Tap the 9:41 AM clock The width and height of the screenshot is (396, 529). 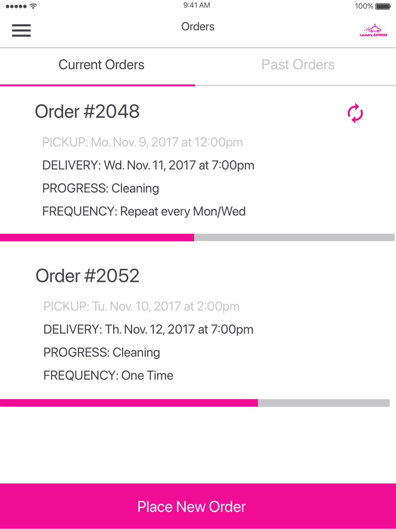[x=197, y=6]
